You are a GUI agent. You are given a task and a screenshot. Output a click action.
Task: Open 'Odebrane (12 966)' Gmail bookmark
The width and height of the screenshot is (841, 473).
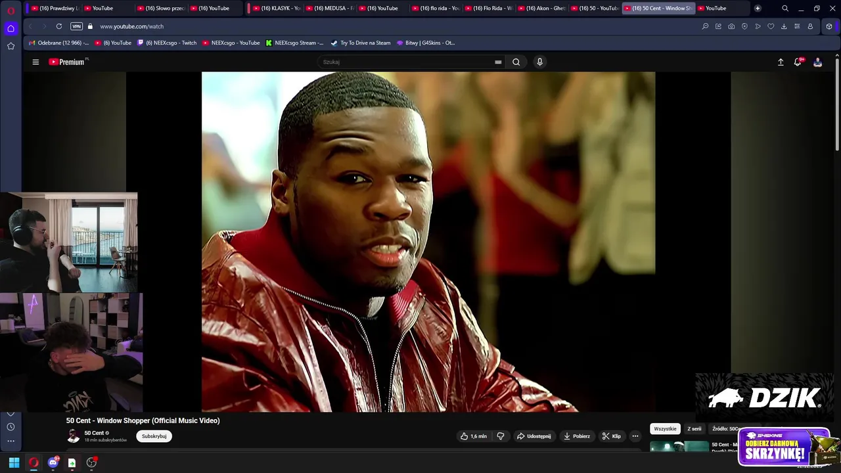[58, 43]
